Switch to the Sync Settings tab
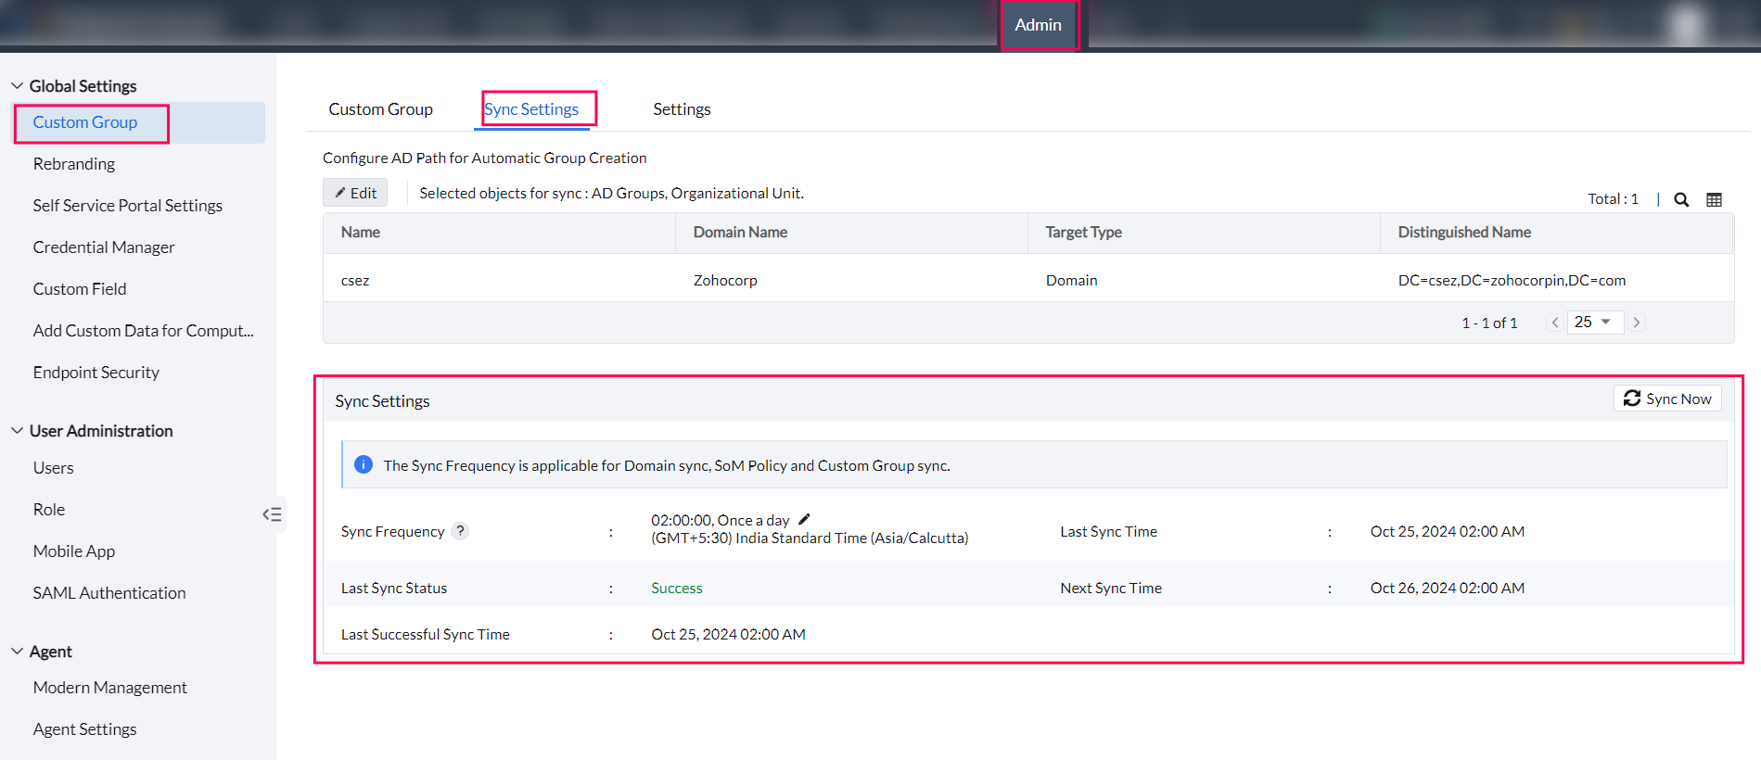Screen dimensions: 1761x760 531,109
